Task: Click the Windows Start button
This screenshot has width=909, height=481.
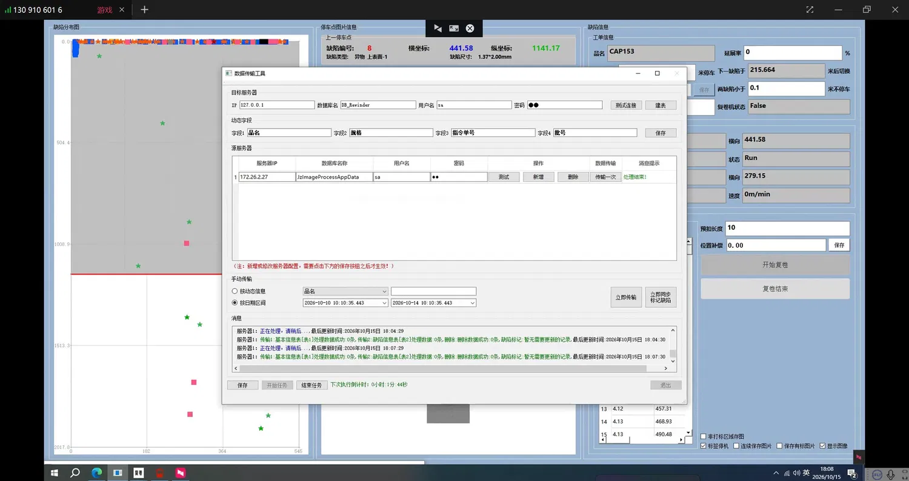Action: tap(54, 473)
